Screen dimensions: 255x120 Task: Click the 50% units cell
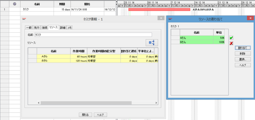[219, 38]
